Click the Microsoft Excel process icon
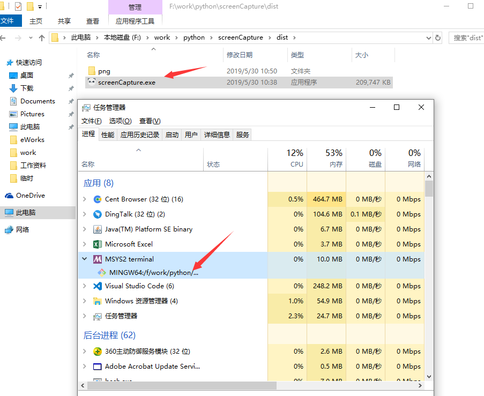The width and height of the screenshot is (484, 396). pos(98,244)
